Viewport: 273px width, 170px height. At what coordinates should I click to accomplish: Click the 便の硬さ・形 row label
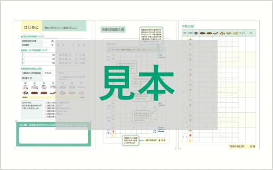pyautogui.click(x=27, y=78)
